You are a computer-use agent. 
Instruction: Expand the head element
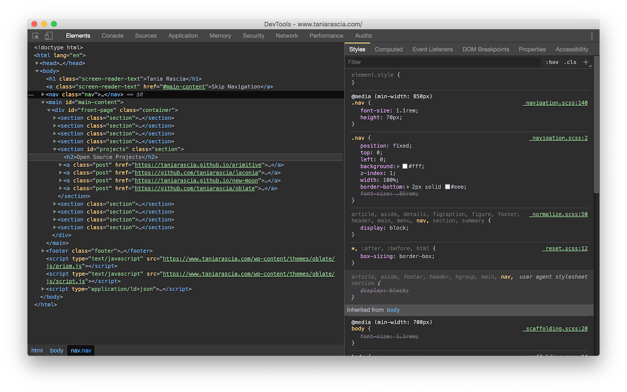click(37, 63)
